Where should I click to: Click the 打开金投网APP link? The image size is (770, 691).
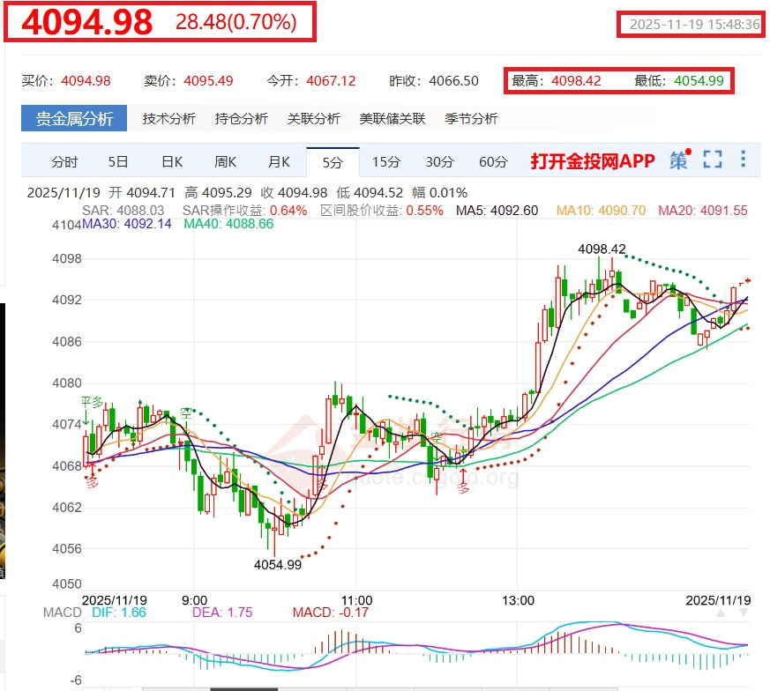(x=593, y=161)
